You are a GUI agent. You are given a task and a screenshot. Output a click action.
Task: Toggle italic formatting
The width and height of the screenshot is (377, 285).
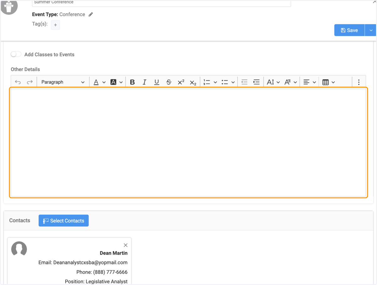point(145,82)
